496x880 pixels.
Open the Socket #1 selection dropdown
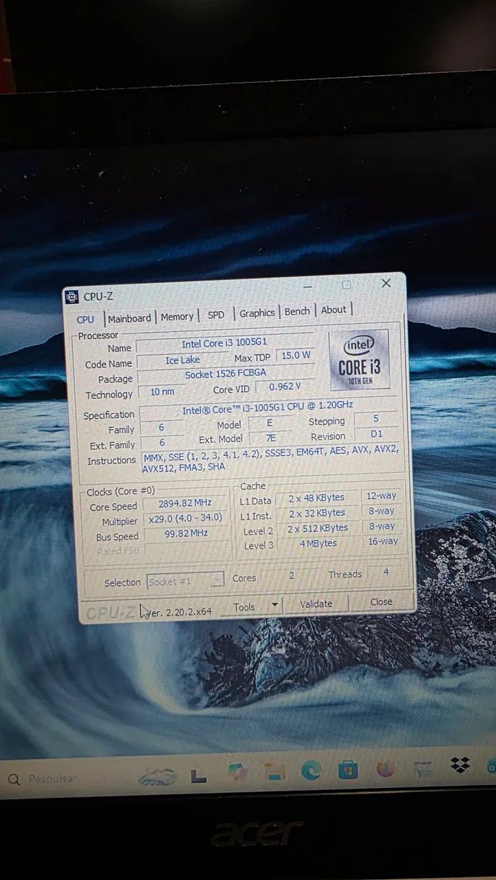(186, 581)
